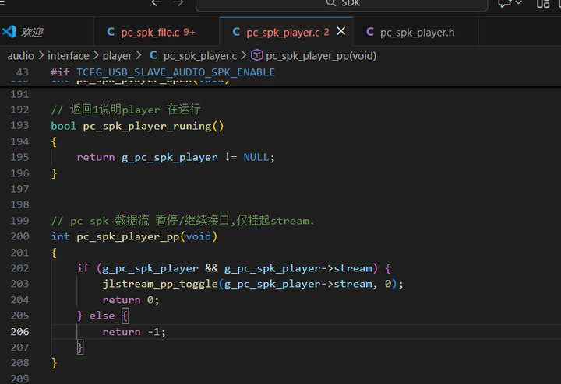Click 'return -1;' on line 206
The width and height of the screenshot is (561, 384).
pyautogui.click(x=134, y=332)
